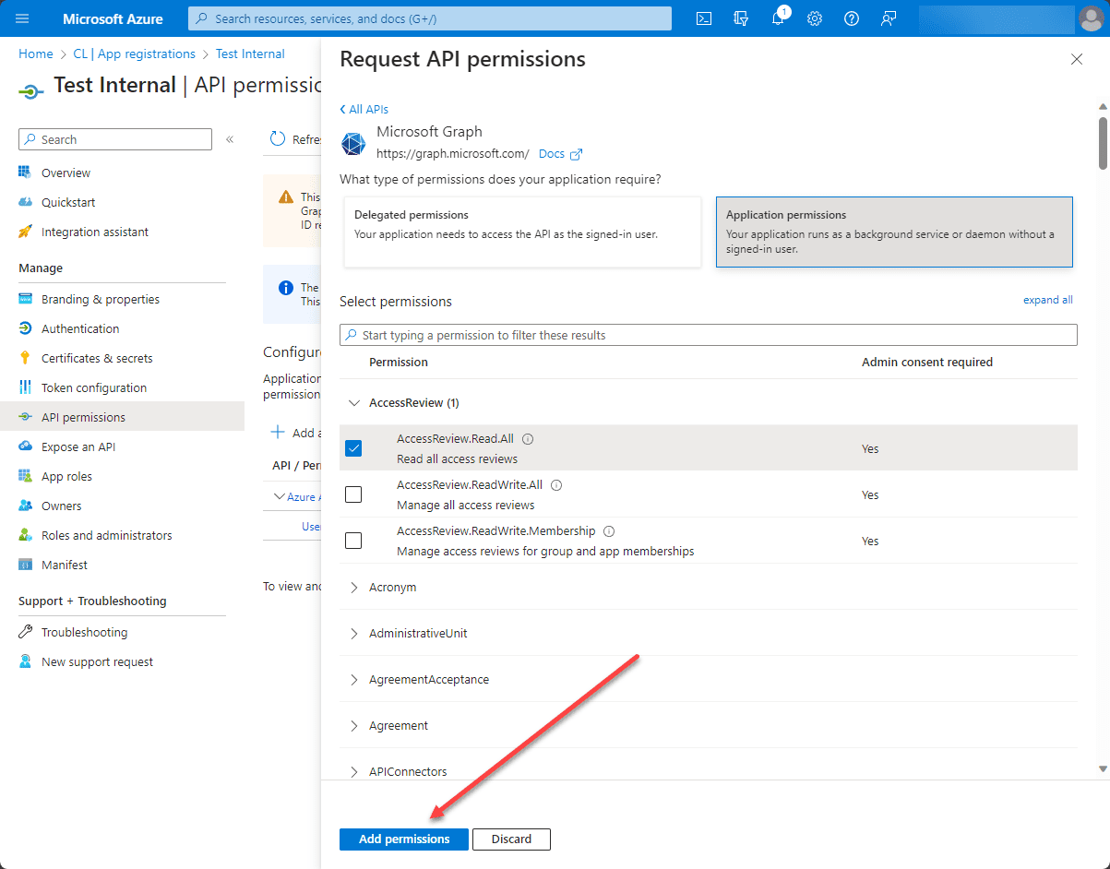Screen dimensions: 1110x869
Task: Open Certificates & secrets
Action: 97,358
